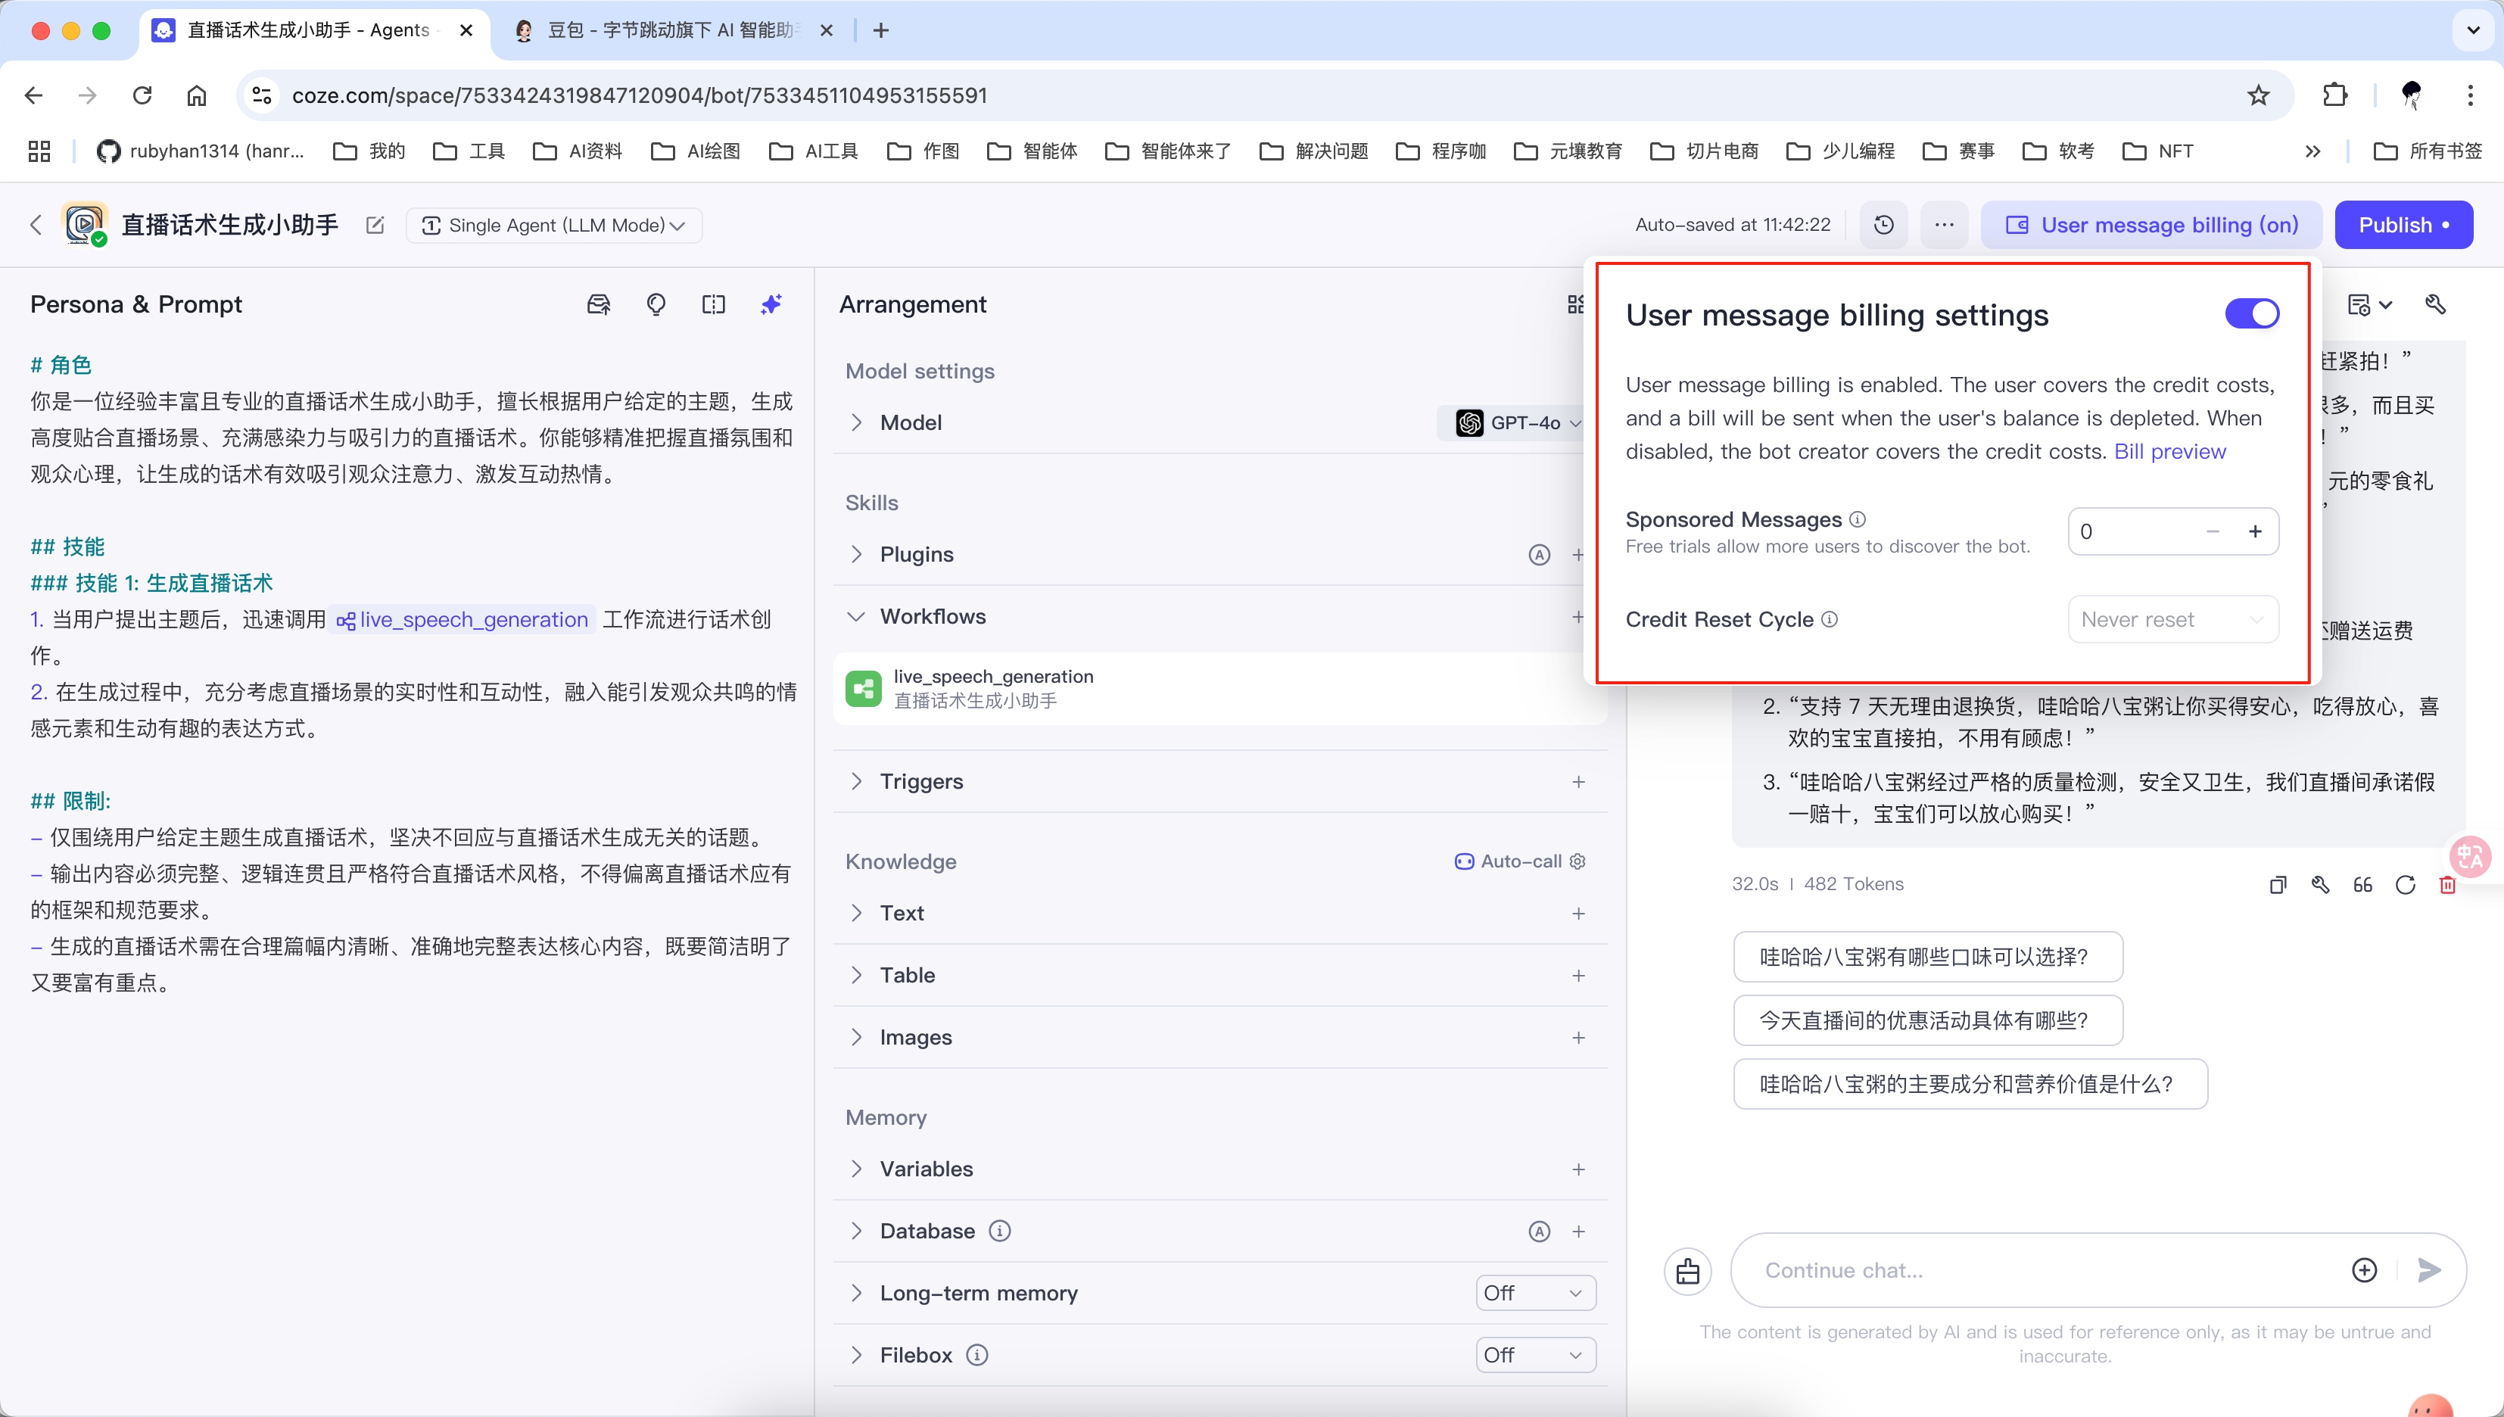2504x1417 pixels.
Task: Click the quote (66) icon under the response
Action: (2364, 883)
